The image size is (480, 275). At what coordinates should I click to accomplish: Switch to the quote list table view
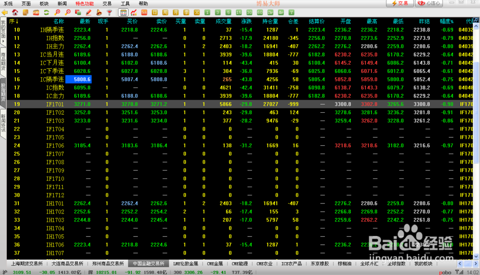[123, 12]
